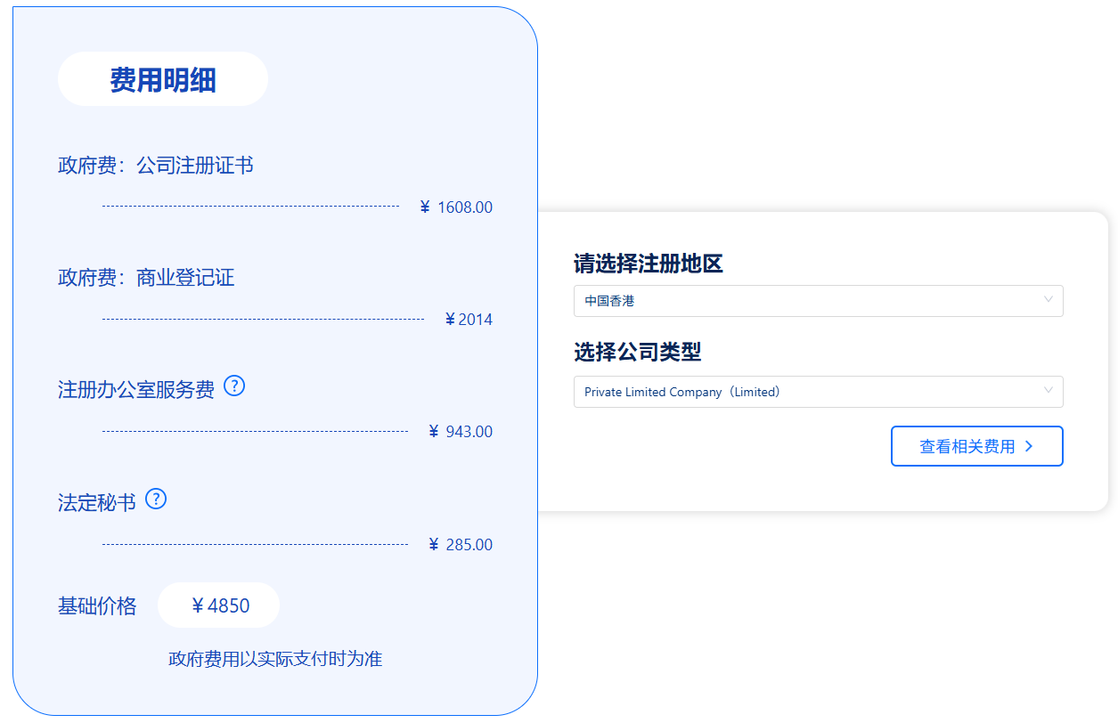Image resolution: width=1118 pixels, height=723 pixels.
Task: Expand the 公司类型 dropdown arrow
Action: (x=1049, y=391)
